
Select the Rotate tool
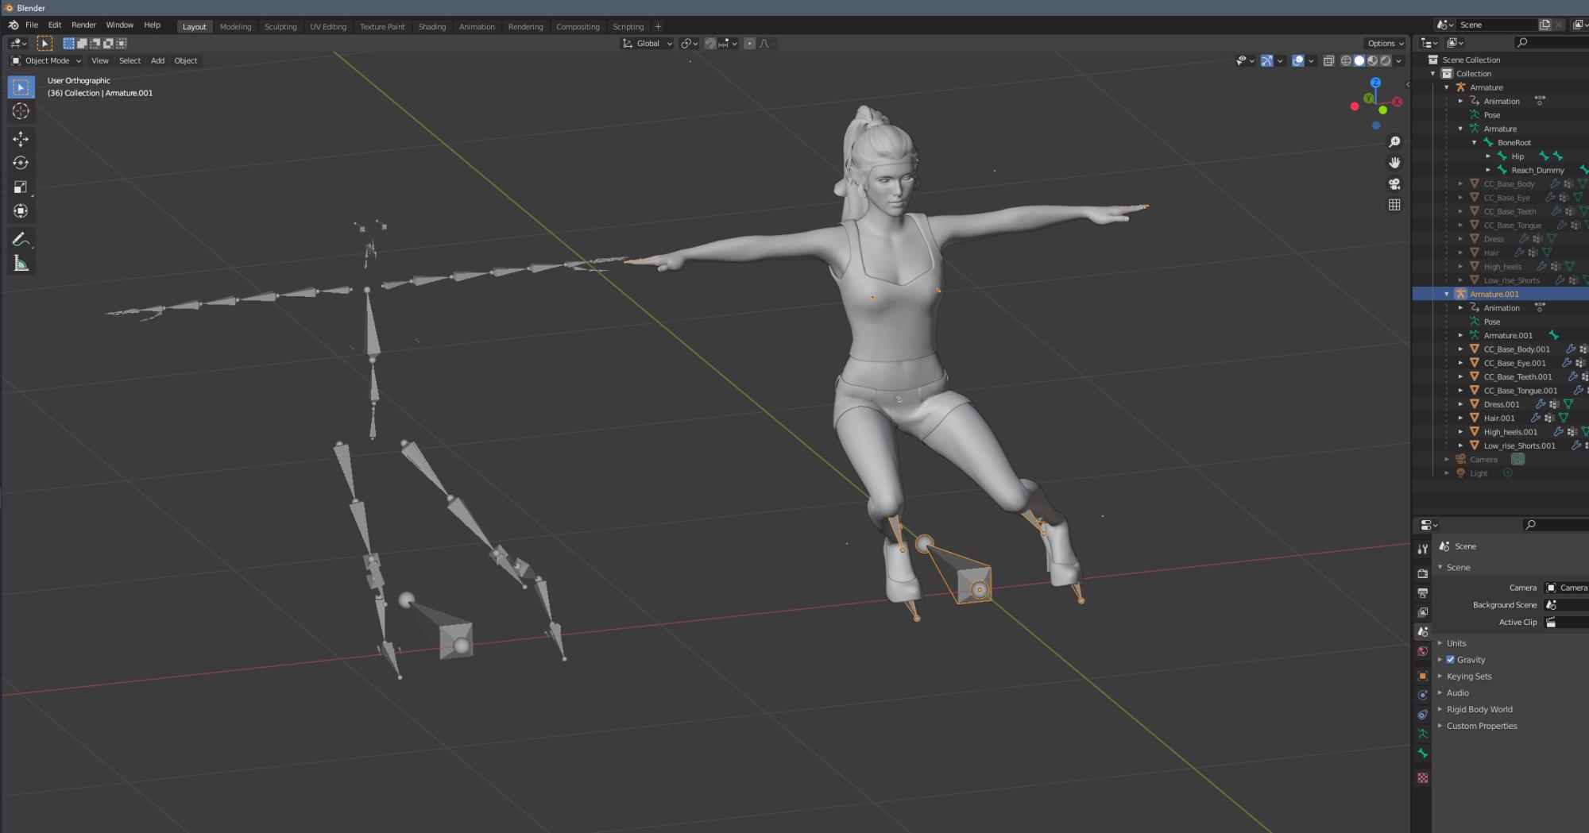pos(21,163)
